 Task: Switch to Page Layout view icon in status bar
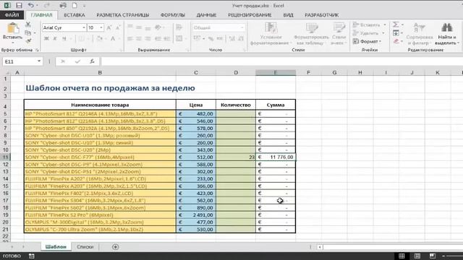coord(417,256)
